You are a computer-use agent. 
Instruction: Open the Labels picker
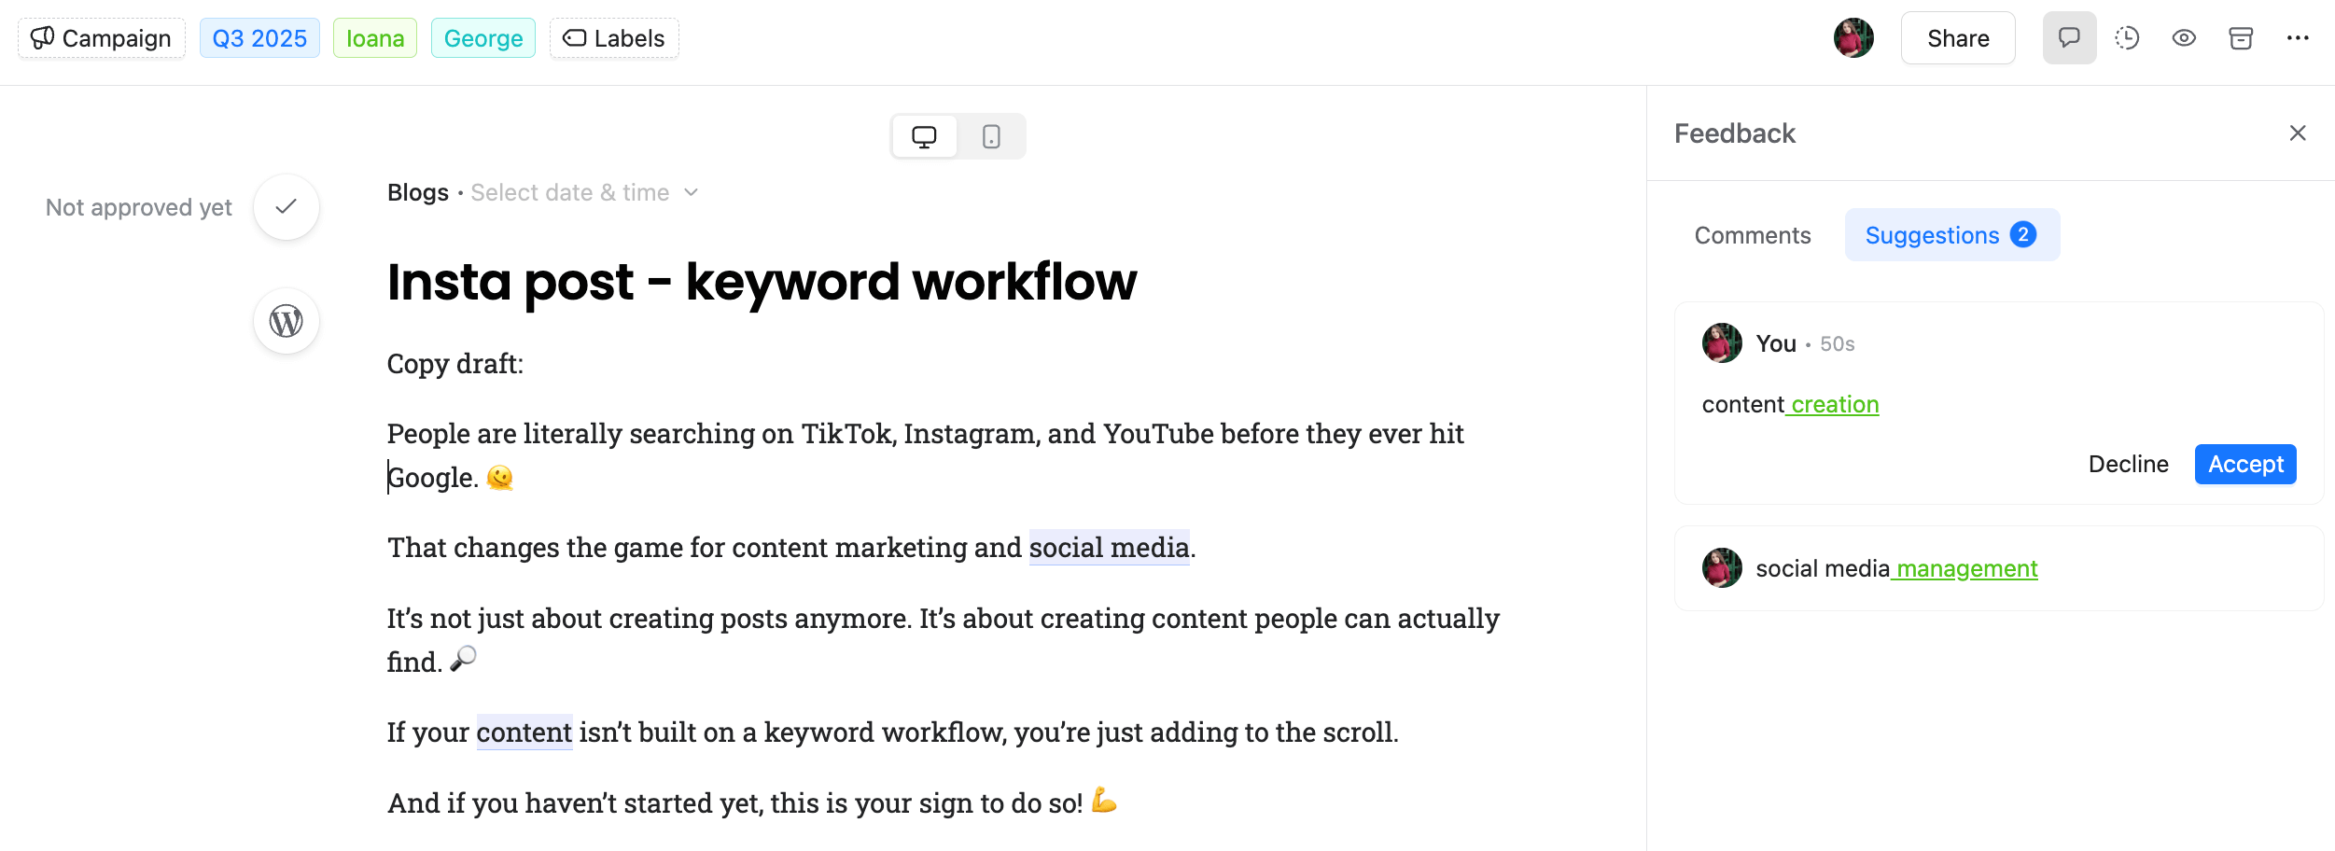pos(614,38)
